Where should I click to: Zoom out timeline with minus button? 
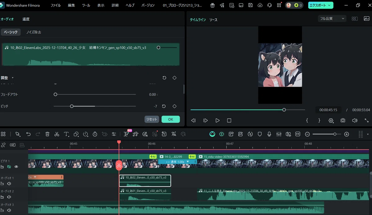(x=308, y=134)
